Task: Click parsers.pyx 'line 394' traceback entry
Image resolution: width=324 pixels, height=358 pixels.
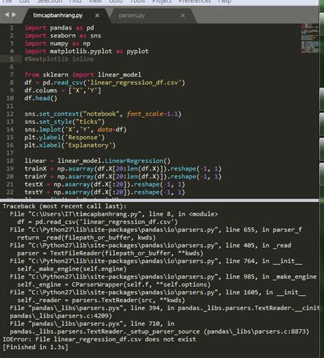Action: (165, 308)
